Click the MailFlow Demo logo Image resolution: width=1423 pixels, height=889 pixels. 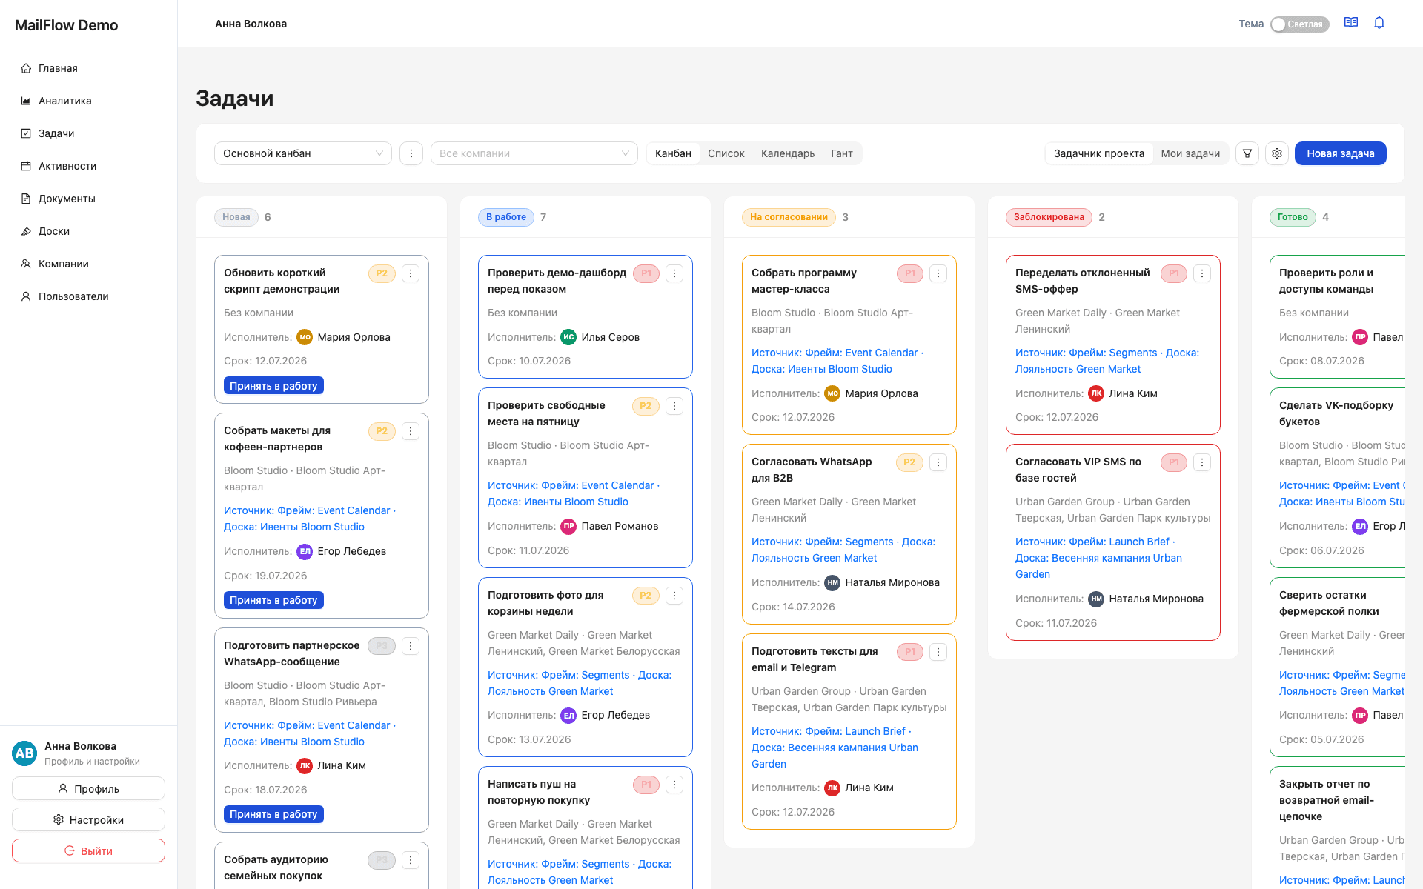67,25
